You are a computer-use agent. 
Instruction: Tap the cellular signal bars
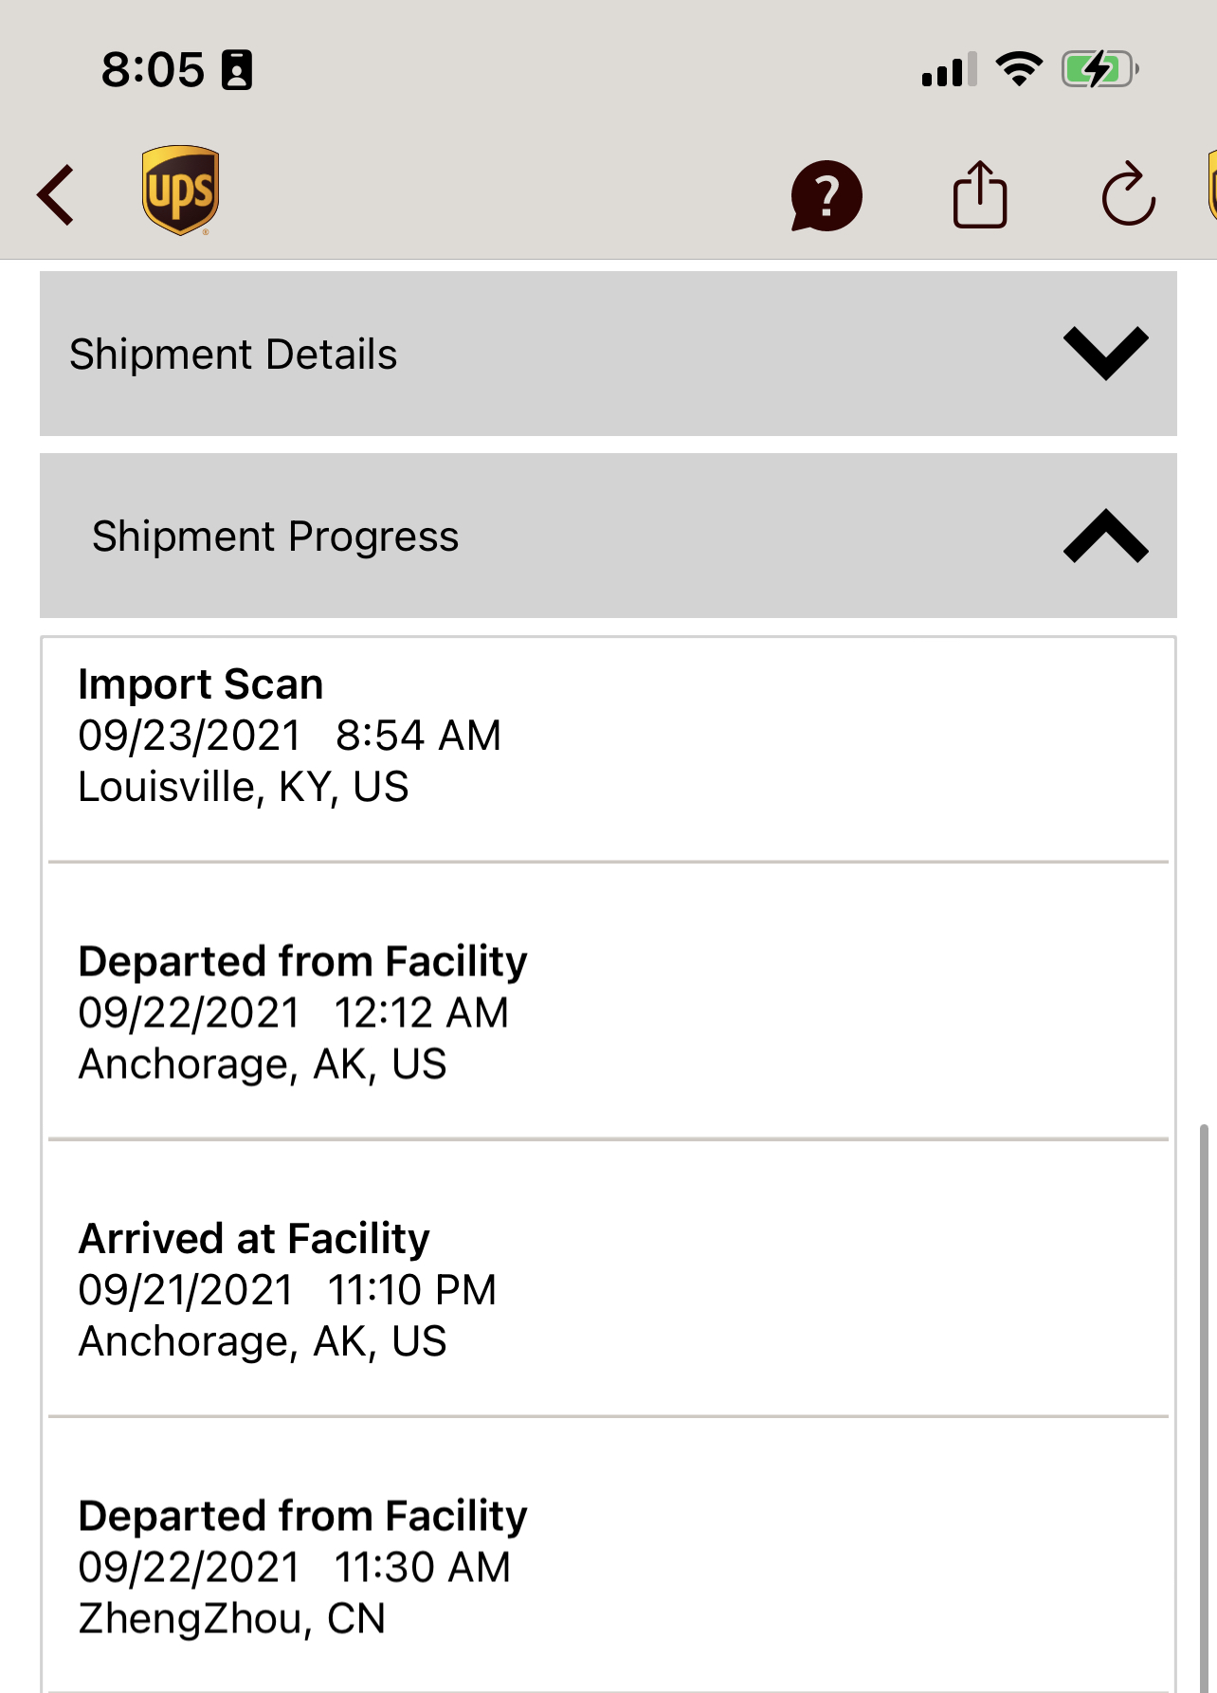click(949, 70)
